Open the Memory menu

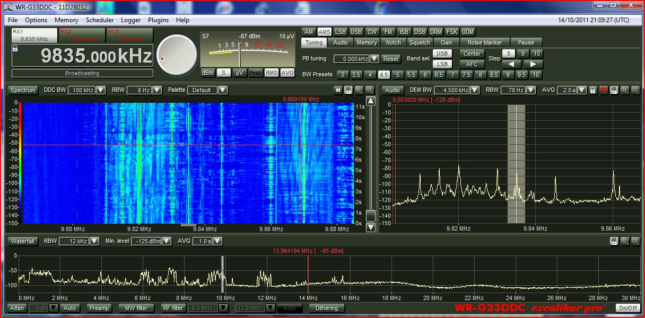pos(66,20)
